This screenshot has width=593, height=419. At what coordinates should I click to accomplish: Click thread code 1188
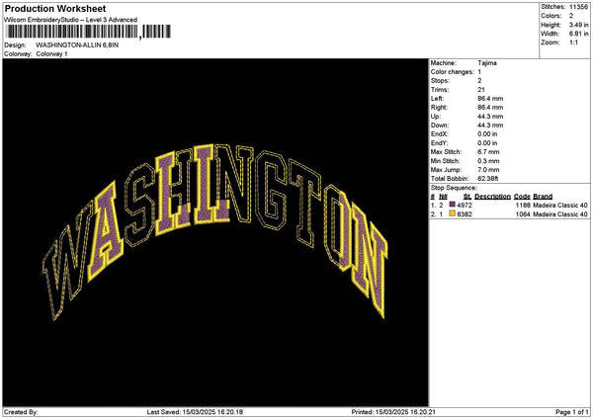[x=523, y=206]
